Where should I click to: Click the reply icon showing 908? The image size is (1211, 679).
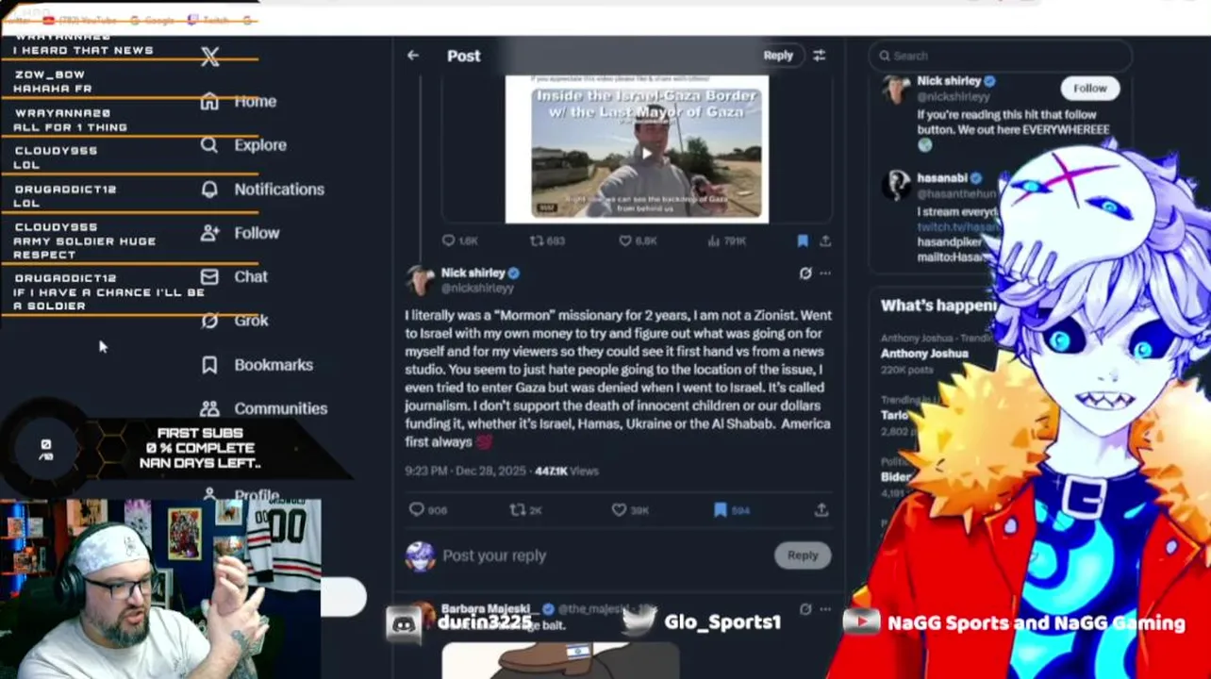[x=417, y=510]
